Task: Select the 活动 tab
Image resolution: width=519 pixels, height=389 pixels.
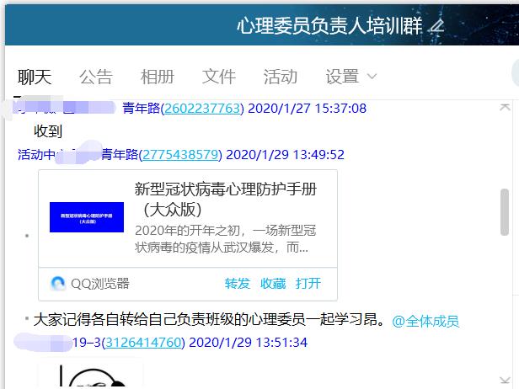Action: coord(281,77)
